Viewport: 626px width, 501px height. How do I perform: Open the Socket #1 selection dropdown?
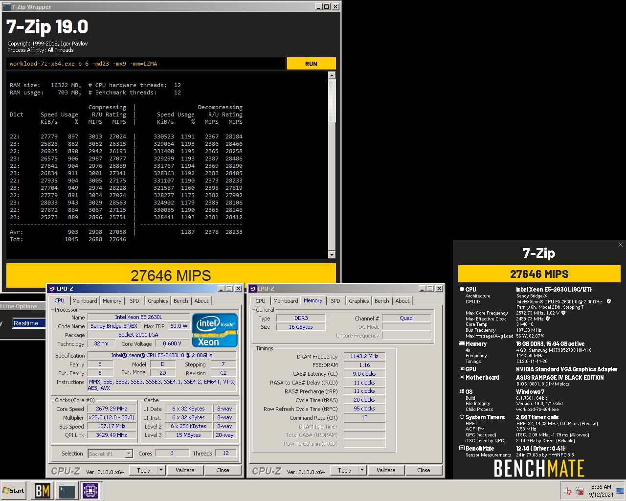111,454
